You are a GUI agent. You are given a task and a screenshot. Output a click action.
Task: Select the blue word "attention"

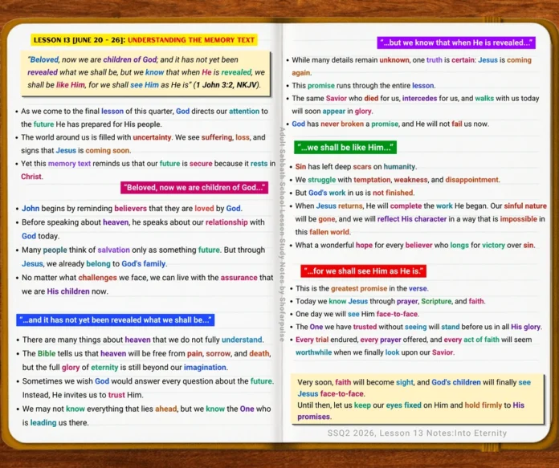tap(244, 112)
